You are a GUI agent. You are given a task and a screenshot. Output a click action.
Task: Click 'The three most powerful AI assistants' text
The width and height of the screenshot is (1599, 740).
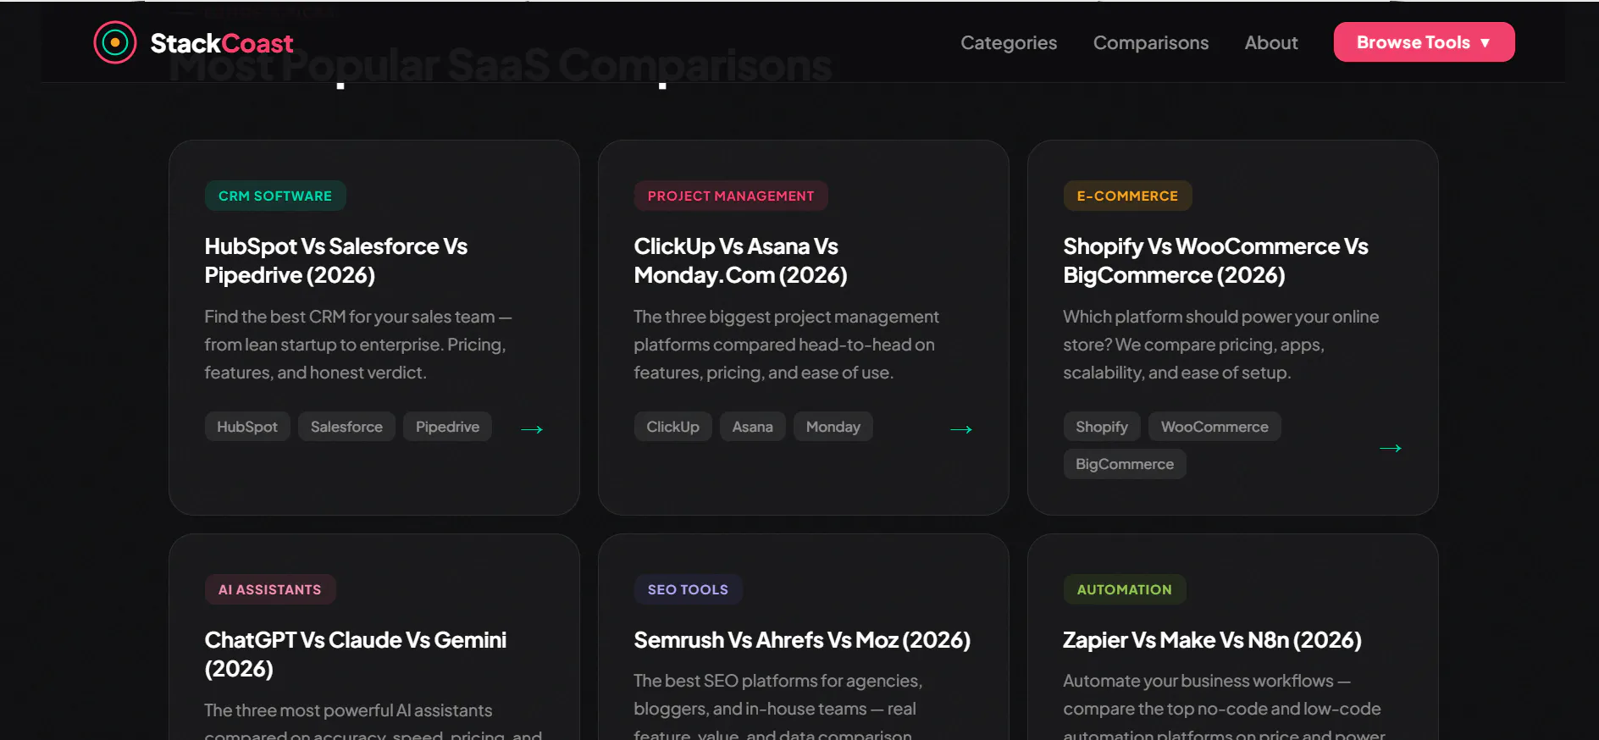(x=373, y=722)
